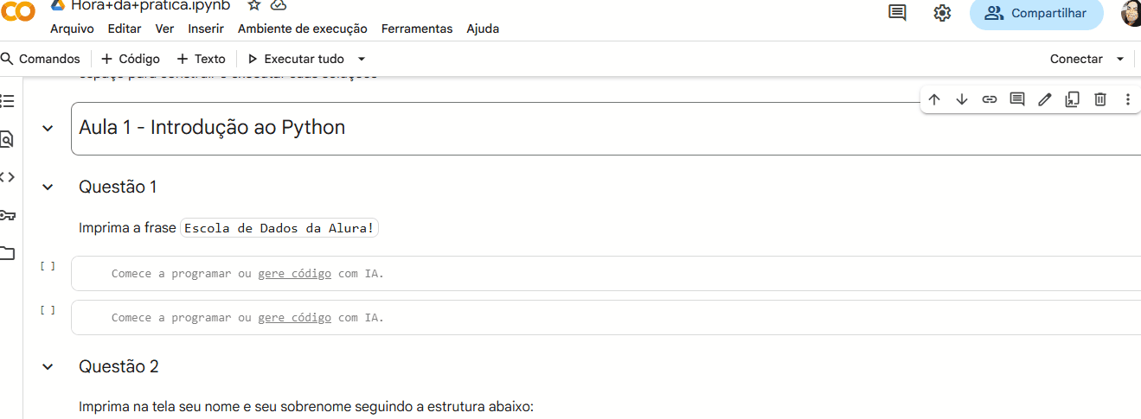This screenshot has width=1141, height=419.
Task: Open the Ferramentas menu
Action: point(417,29)
